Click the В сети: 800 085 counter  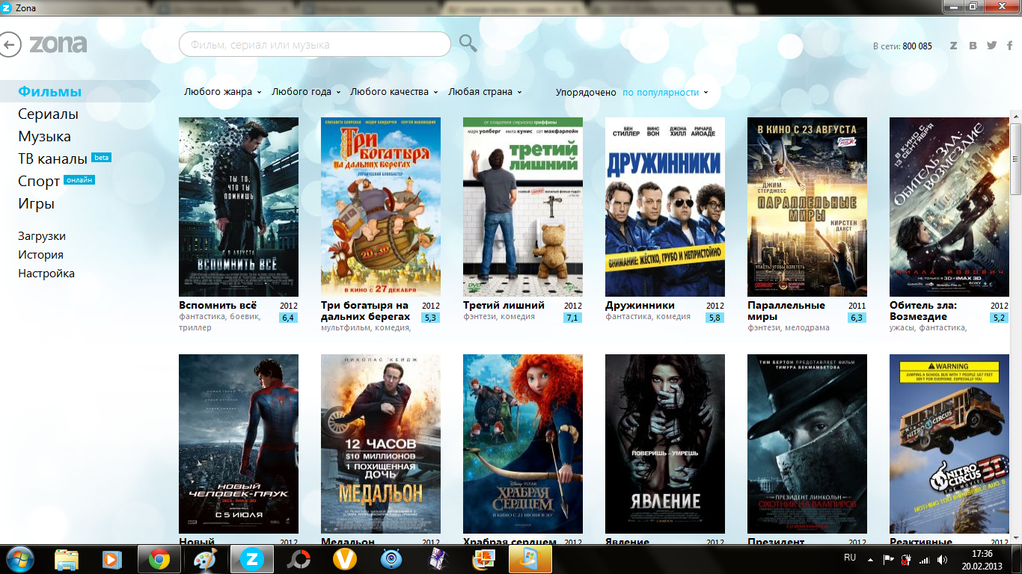pyautogui.click(x=902, y=46)
